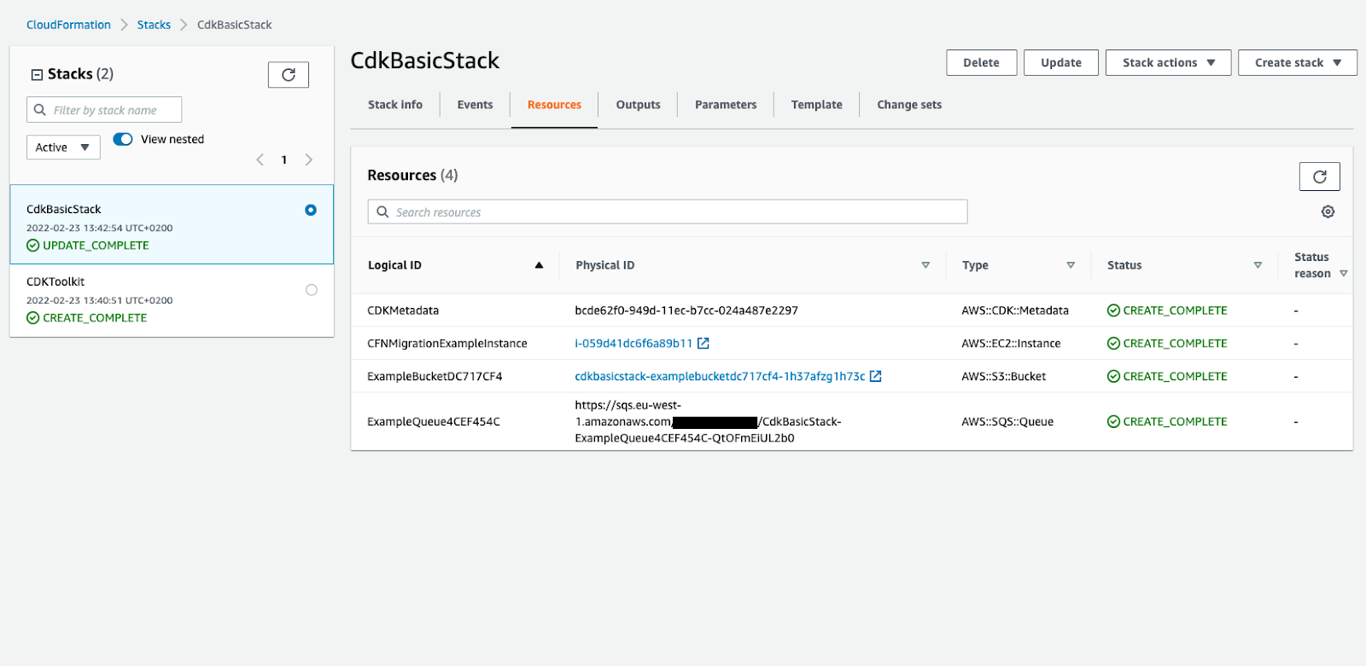
Task: Click the CFNMigrationExampleInstance logical ID
Action: [447, 344]
